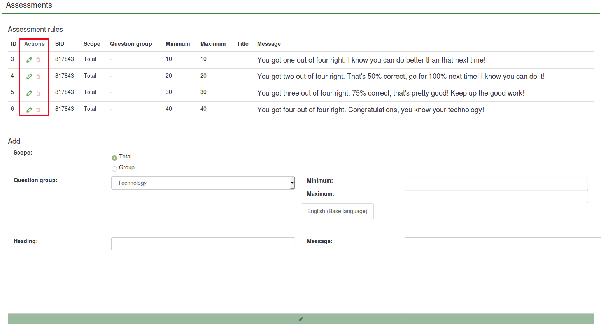
Task: Click the green save bar with pencil
Action: pos(301,319)
